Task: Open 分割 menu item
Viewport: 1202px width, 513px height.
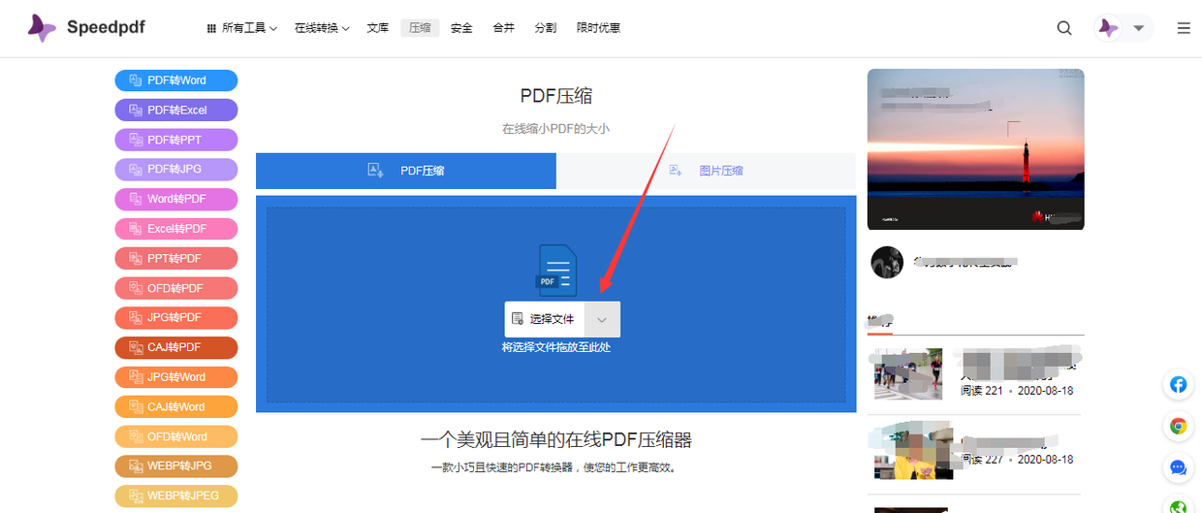Action: pos(545,28)
